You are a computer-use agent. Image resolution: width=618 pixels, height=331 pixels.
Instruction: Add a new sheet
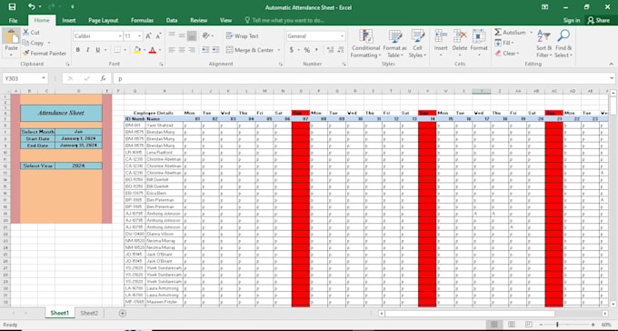tap(123, 313)
